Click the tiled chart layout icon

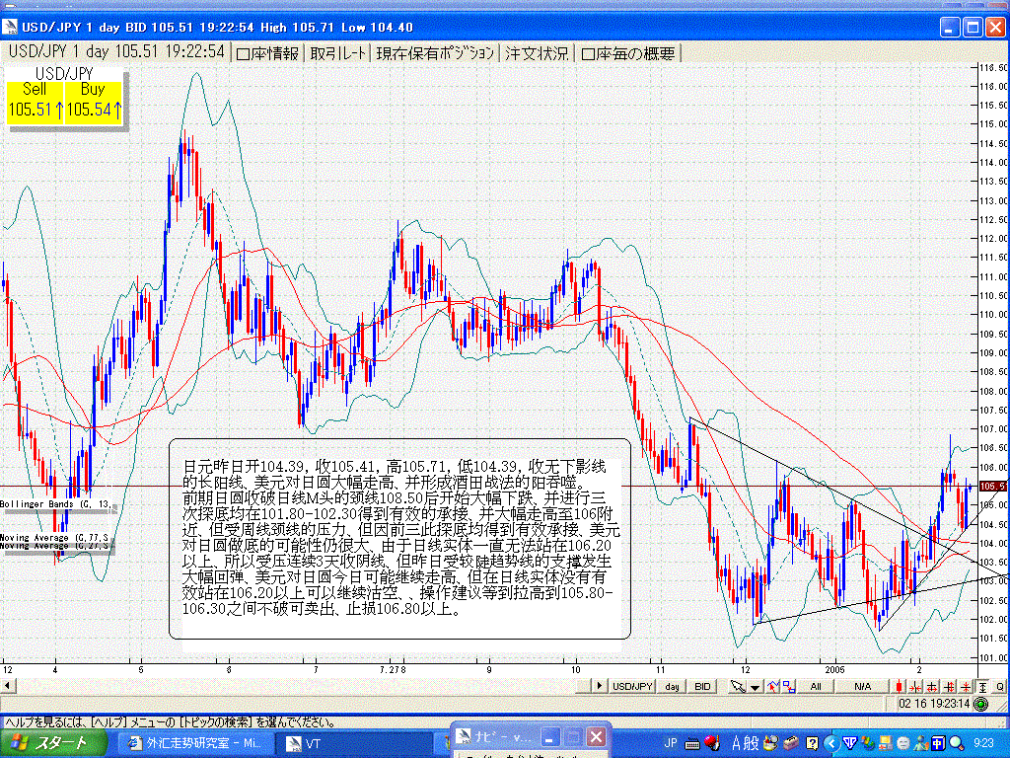(x=789, y=687)
